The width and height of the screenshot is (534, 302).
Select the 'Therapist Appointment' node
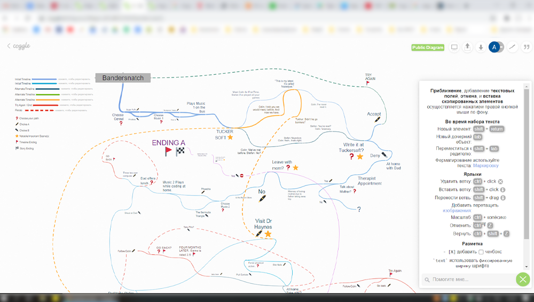pos(370,181)
